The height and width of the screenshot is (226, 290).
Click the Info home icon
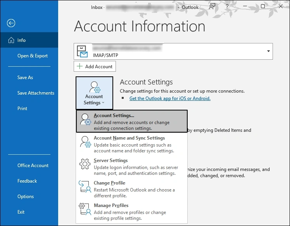(11, 40)
